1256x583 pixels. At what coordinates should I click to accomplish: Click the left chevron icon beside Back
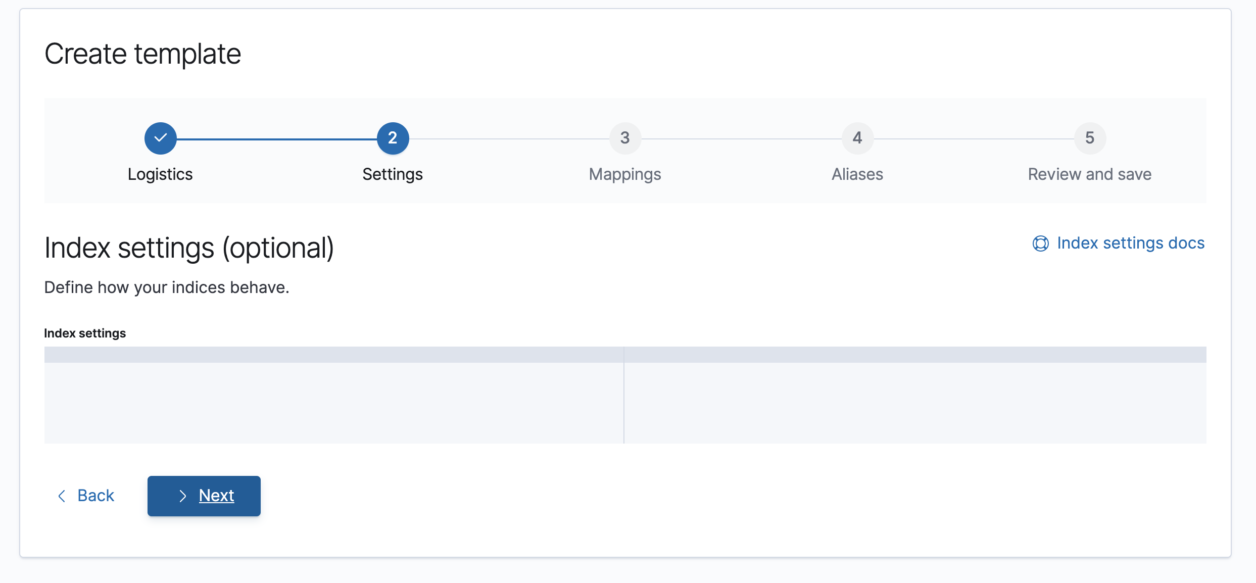pos(62,496)
